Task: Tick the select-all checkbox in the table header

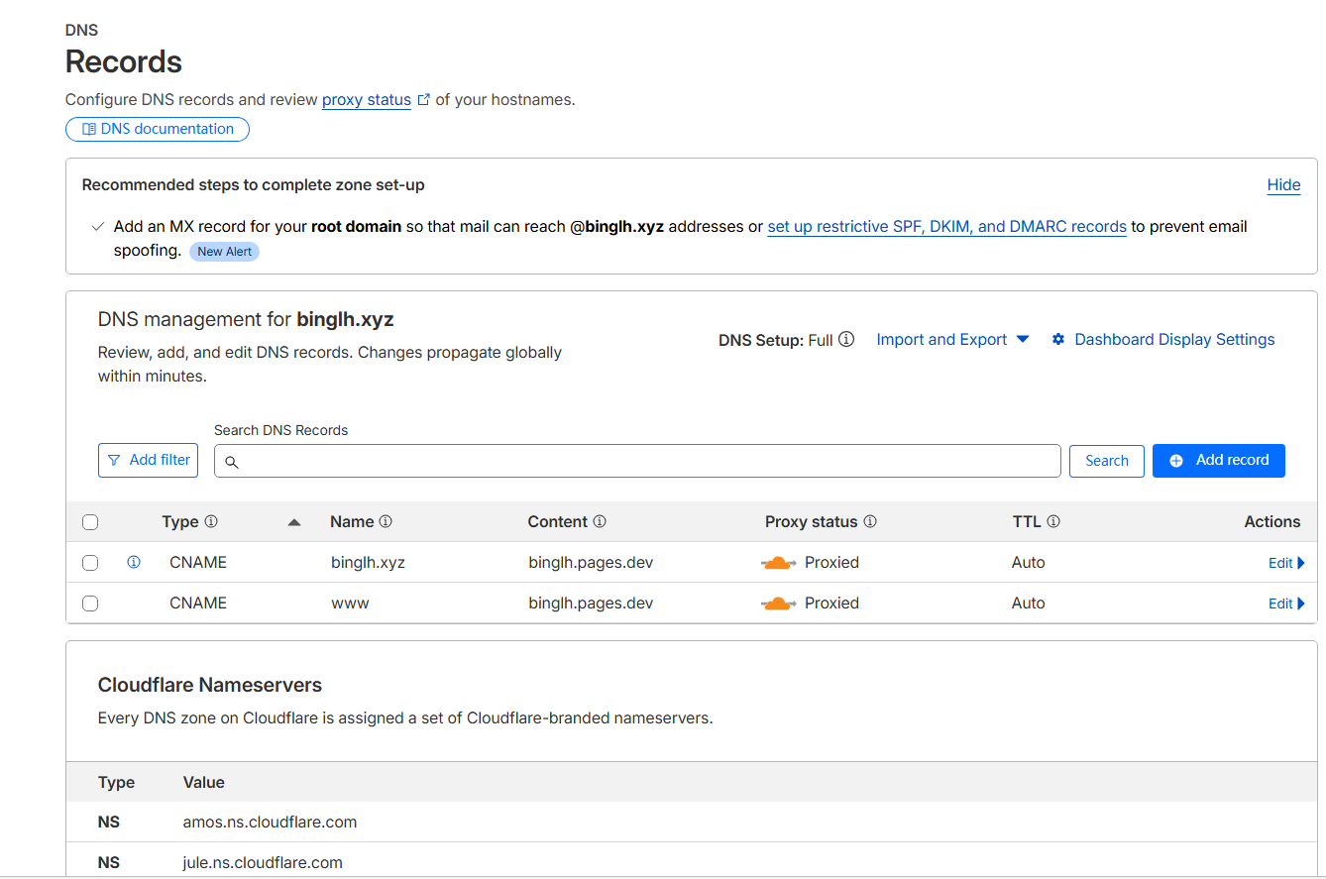Action: point(90,522)
